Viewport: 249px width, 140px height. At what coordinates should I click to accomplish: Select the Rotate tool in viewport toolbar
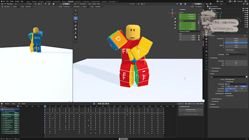click(75, 22)
